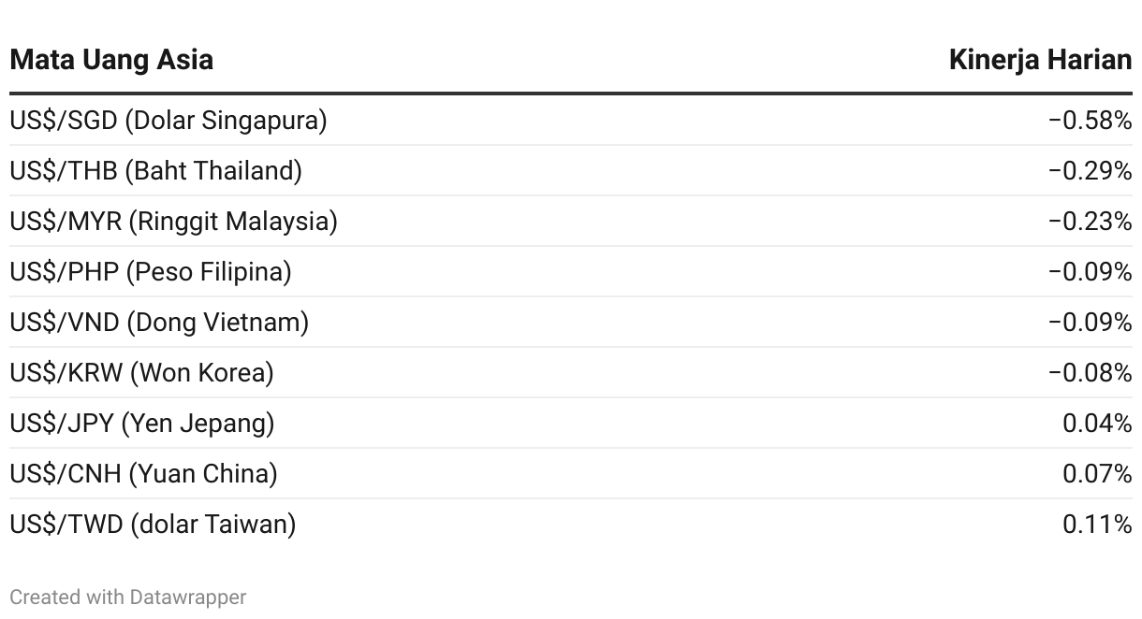The height and width of the screenshot is (619, 1142).
Task: Click the −0.08% value for Korean won
Action: [1090, 373]
